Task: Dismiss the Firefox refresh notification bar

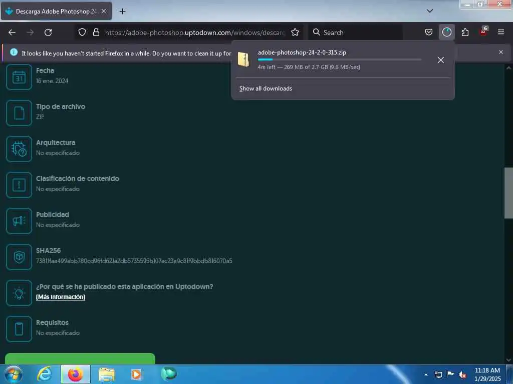Action: coord(501,52)
